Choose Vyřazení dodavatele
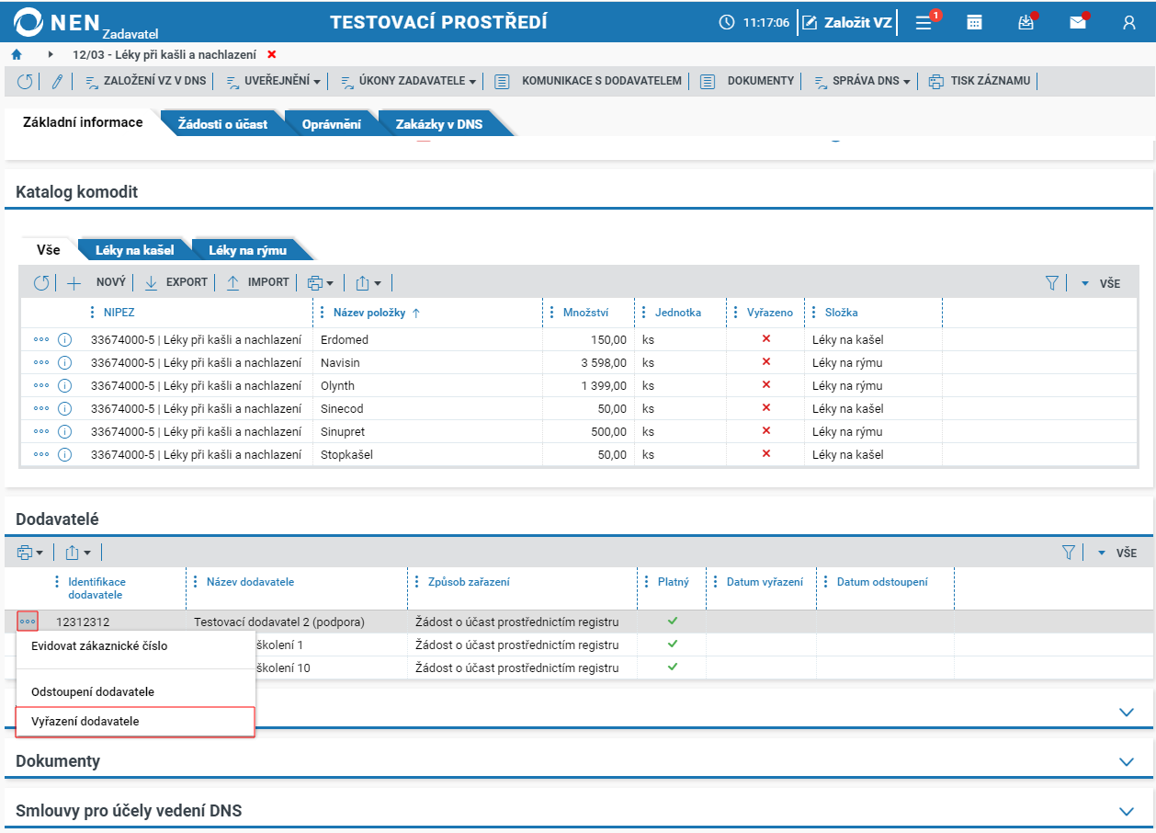Viewport: 1156px width, 833px height. coord(135,722)
